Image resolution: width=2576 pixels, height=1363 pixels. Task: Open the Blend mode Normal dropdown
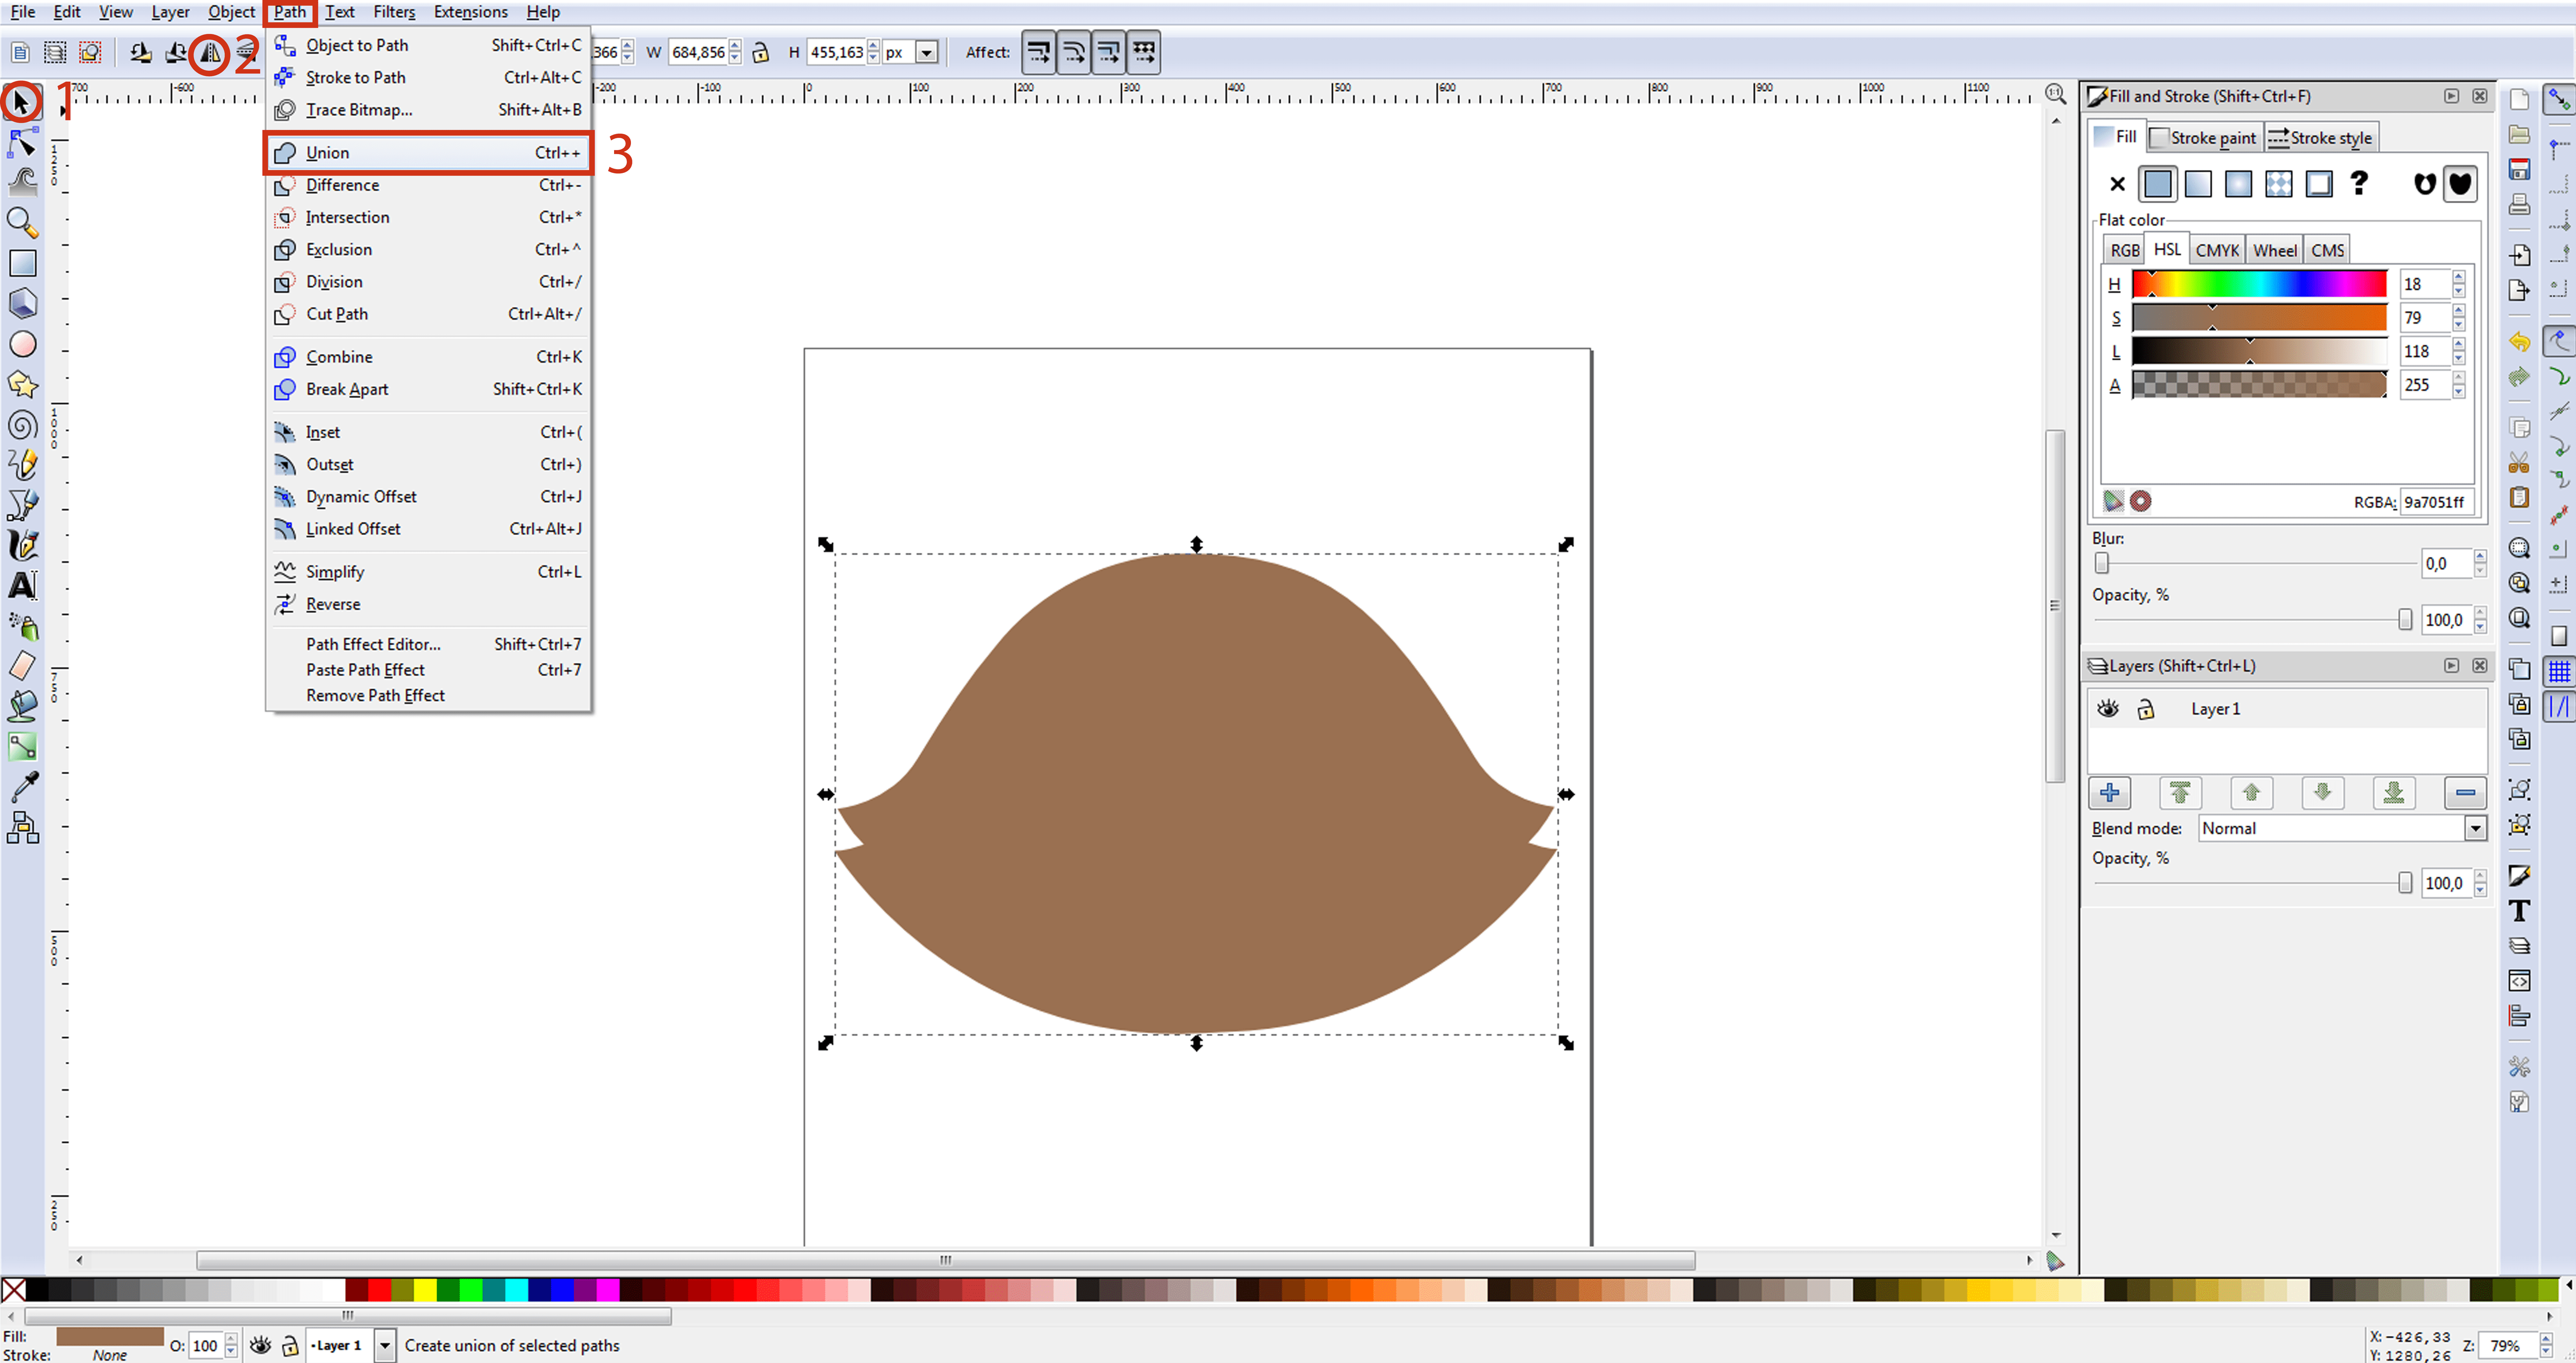[2474, 828]
